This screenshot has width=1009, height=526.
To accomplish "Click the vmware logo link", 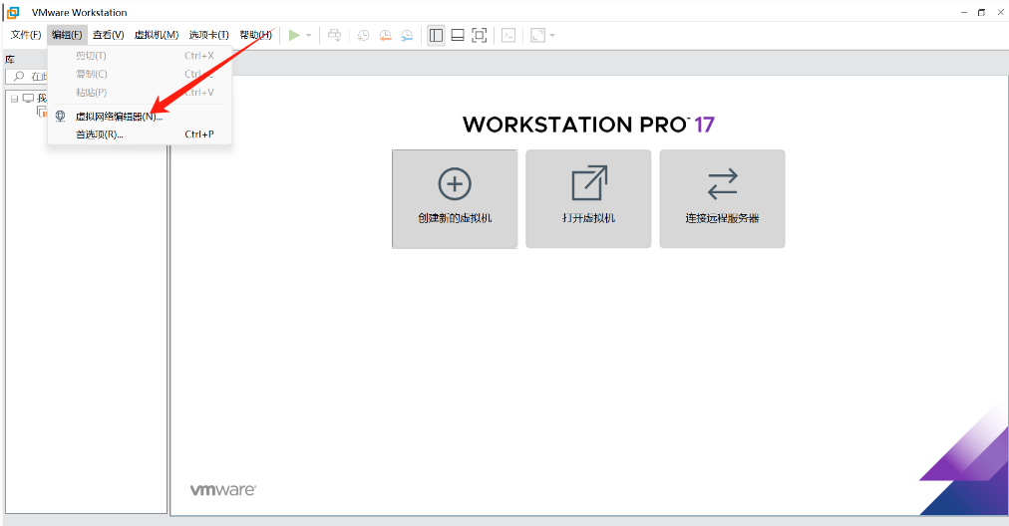I will point(222,490).
